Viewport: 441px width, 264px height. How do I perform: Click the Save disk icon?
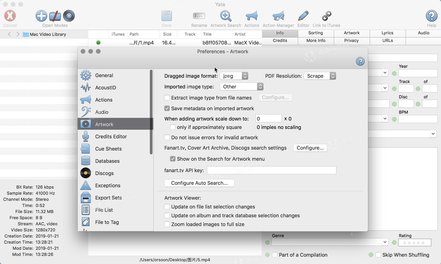167,16
